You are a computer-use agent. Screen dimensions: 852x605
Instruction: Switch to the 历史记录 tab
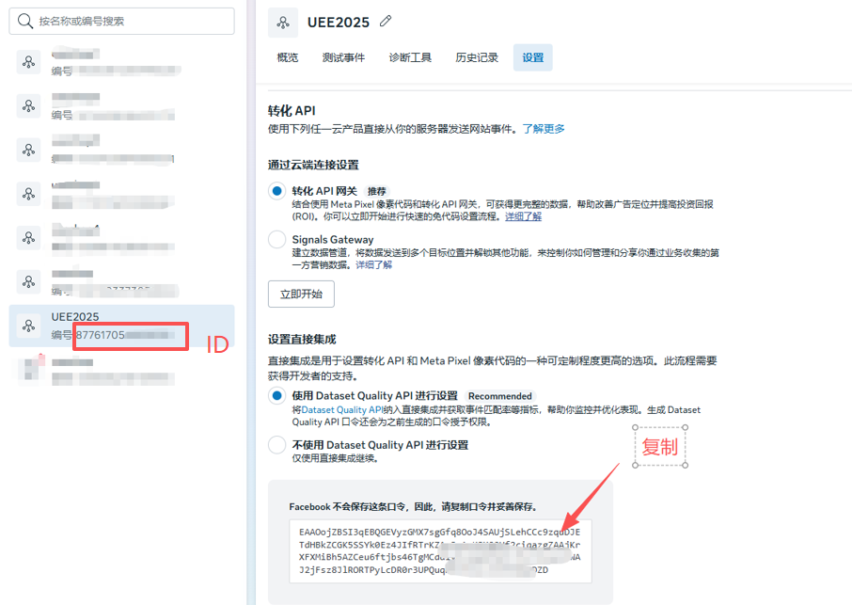(477, 57)
